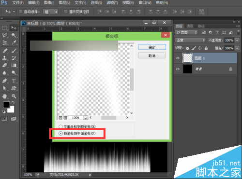Select the Horizontal Type tool
The width and height of the screenshot is (242, 179).
pos(14,81)
